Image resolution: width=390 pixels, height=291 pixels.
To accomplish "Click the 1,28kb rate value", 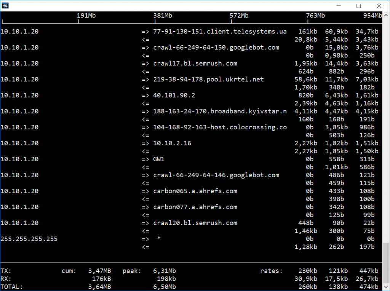I will coord(306,247).
